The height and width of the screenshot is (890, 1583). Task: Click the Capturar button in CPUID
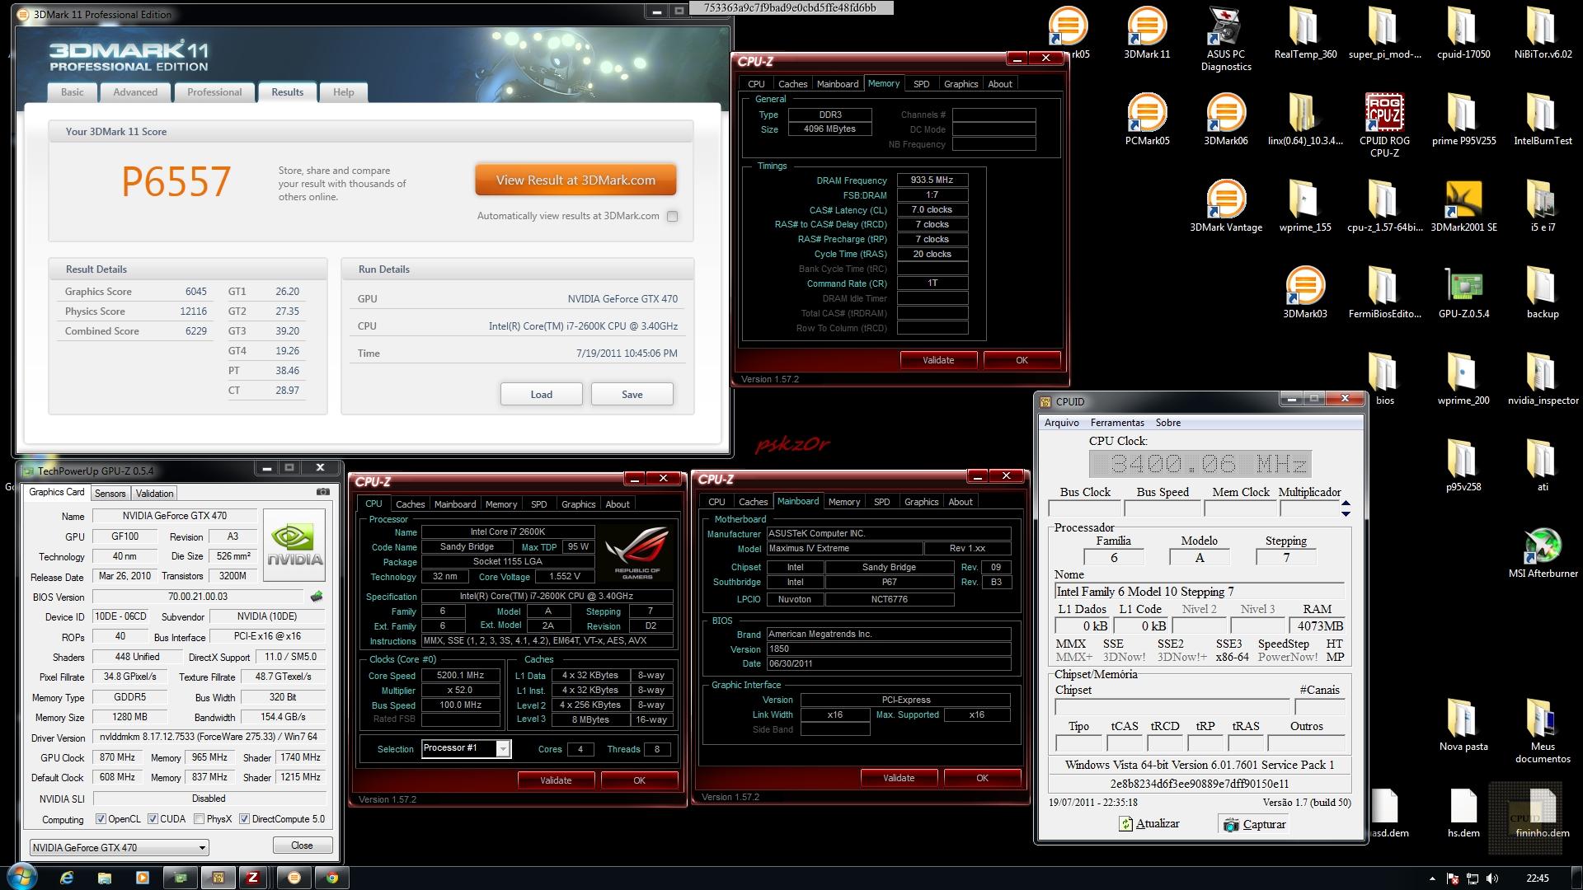point(1255,824)
